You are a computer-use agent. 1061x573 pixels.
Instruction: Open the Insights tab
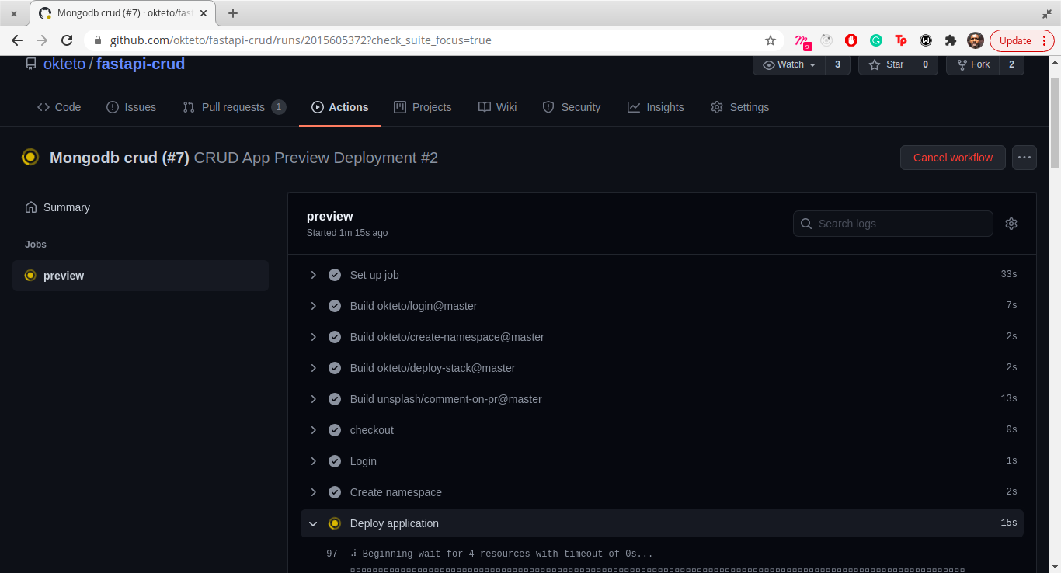tap(656, 107)
